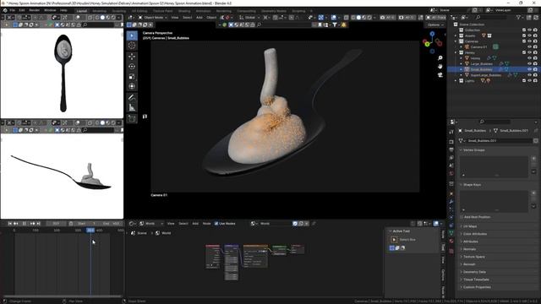This screenshot has width=541, height=304.
Task: Open the Modifiers wrench tab in Properties
Action: pos(451,202)
